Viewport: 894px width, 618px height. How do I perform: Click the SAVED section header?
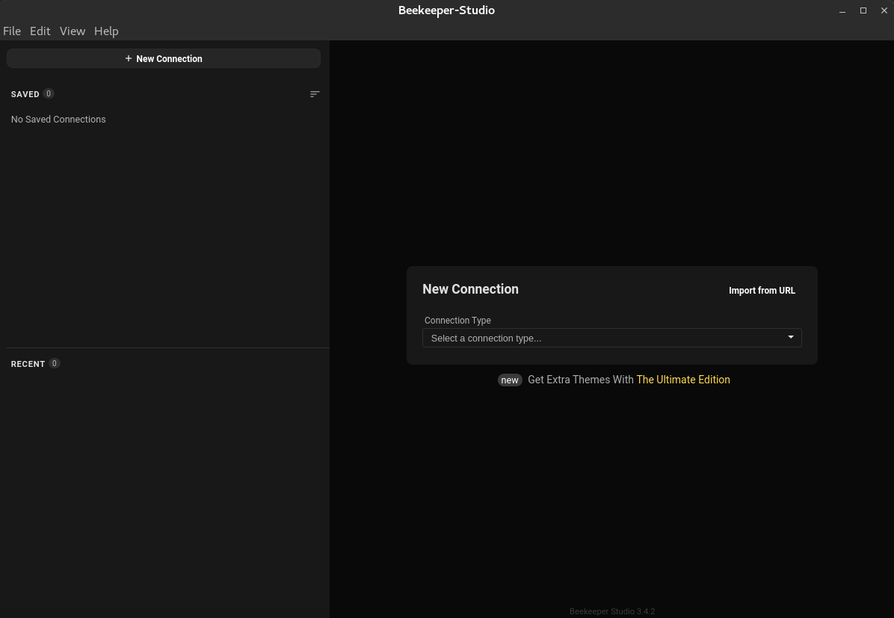pyautogui.click(x=25, y=94)
